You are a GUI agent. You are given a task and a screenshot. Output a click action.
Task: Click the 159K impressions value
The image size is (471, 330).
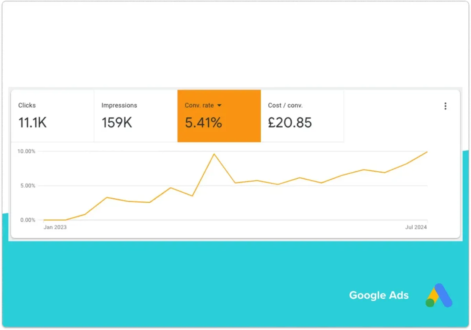(117, 123)
